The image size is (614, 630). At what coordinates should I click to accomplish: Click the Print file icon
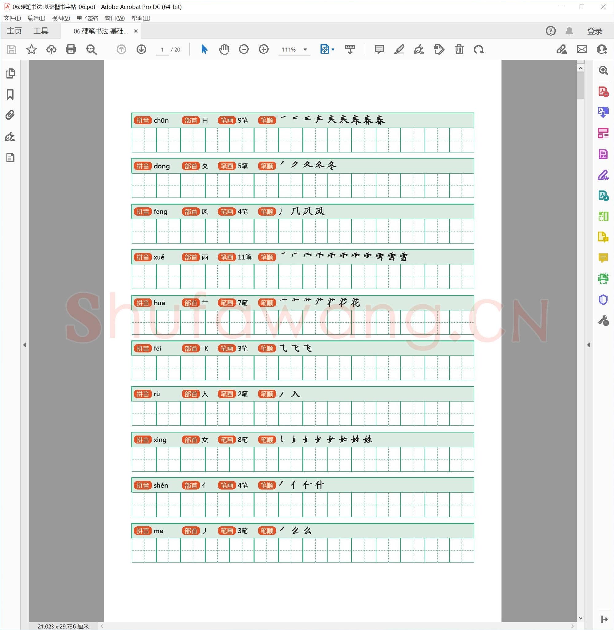coord(71,49)
